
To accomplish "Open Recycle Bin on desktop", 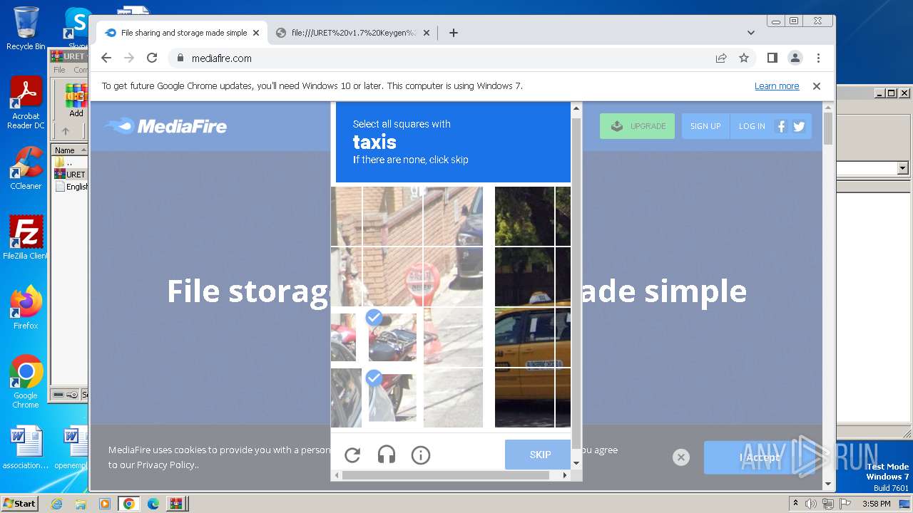I will 26,28.
